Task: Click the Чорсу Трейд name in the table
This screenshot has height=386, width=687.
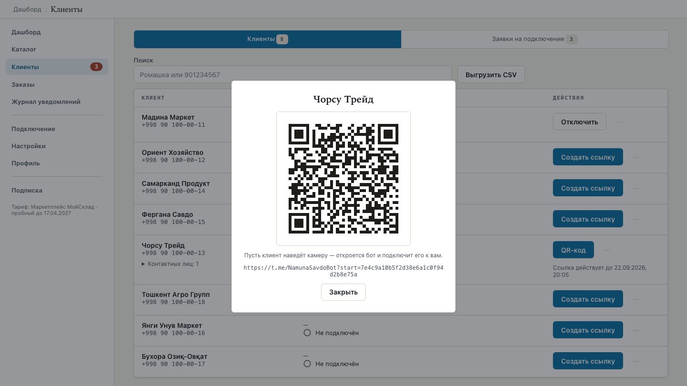Action: point(163,245)
